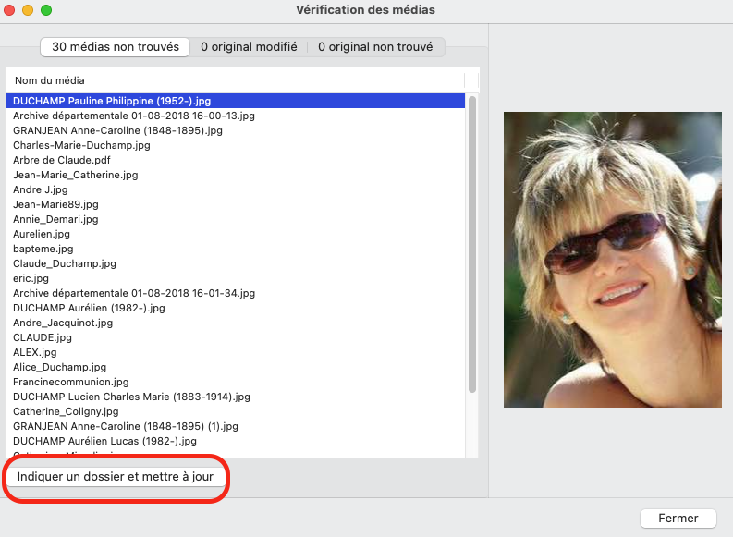Choose 'Charles-Marie-Duchamp.jpg' media entry
733x537 pixels.
tap(81, 145)
